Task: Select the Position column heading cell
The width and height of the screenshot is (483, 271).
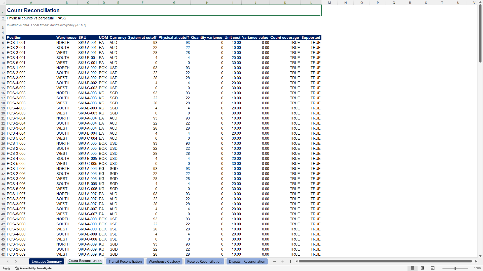Action: 31,38
